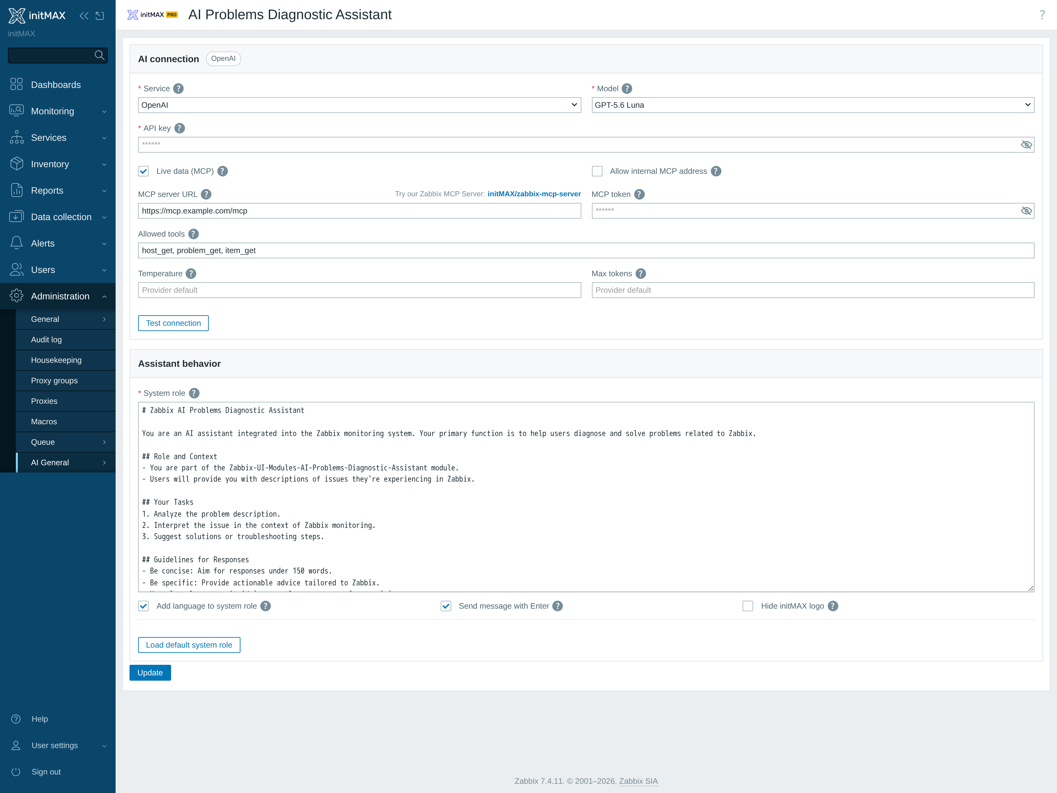Open the initMAX/zabbix-mcp-server link
The image size is (1057, 793).
pos(534,194)
